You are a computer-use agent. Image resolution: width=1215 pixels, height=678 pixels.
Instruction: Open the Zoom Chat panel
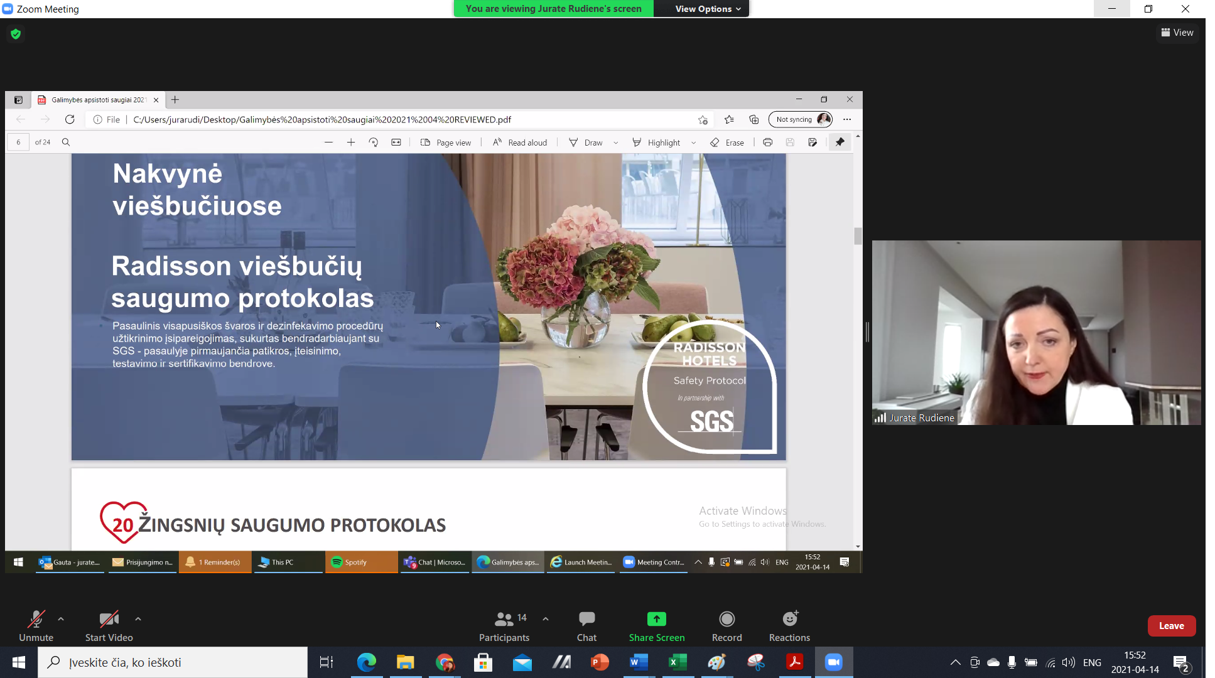pyautogui.click(x=587, y=626)
